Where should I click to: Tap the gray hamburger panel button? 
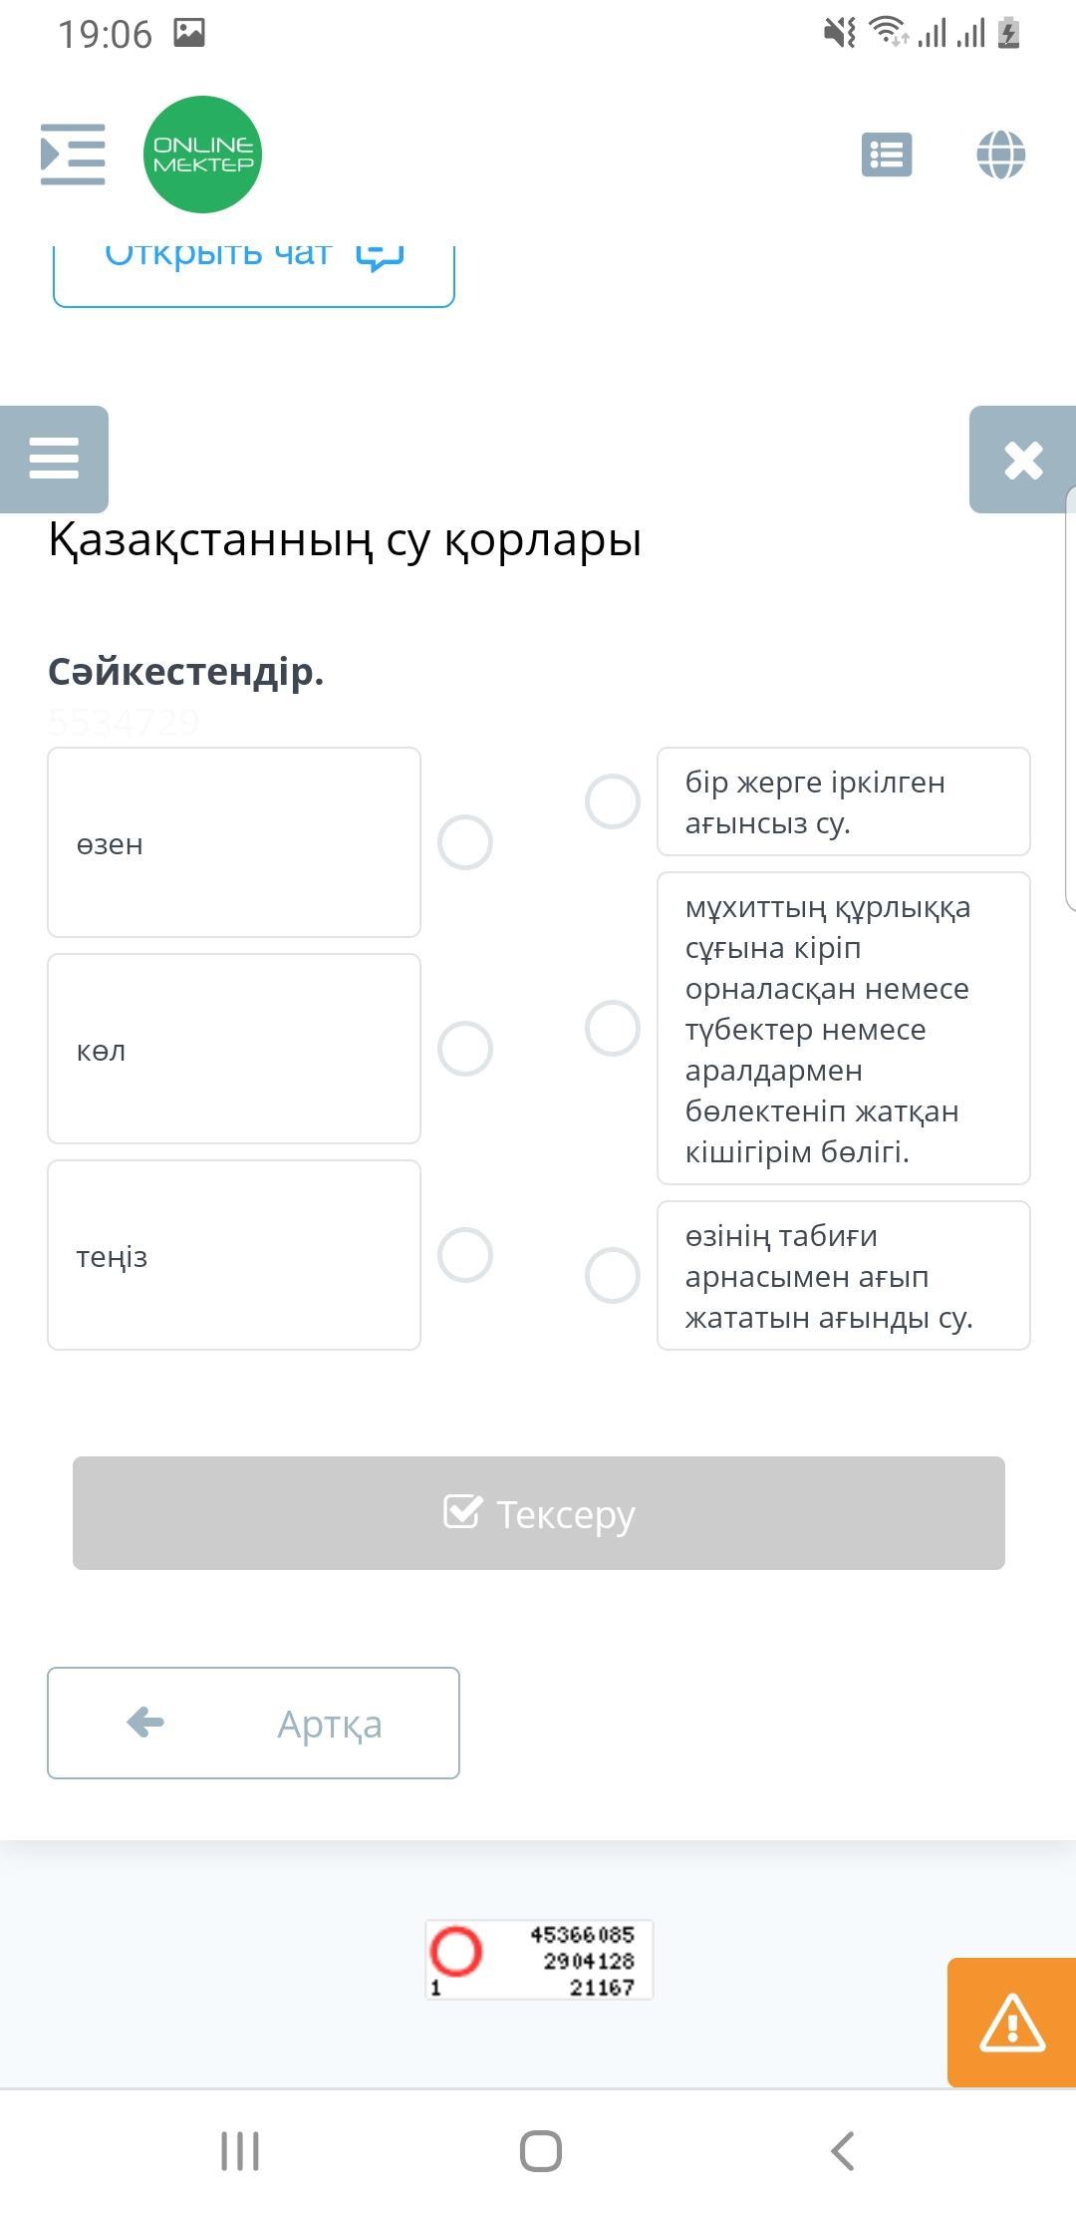54,460
